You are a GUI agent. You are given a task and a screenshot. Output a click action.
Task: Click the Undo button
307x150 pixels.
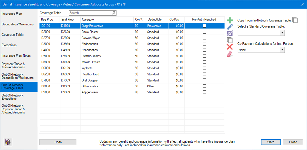click(58, 142)
